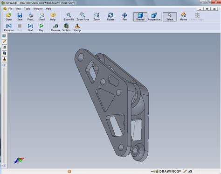This screenshot has width=221, height=174.
Task: Open the Print dialog icon
Action: tap(31, 17)
